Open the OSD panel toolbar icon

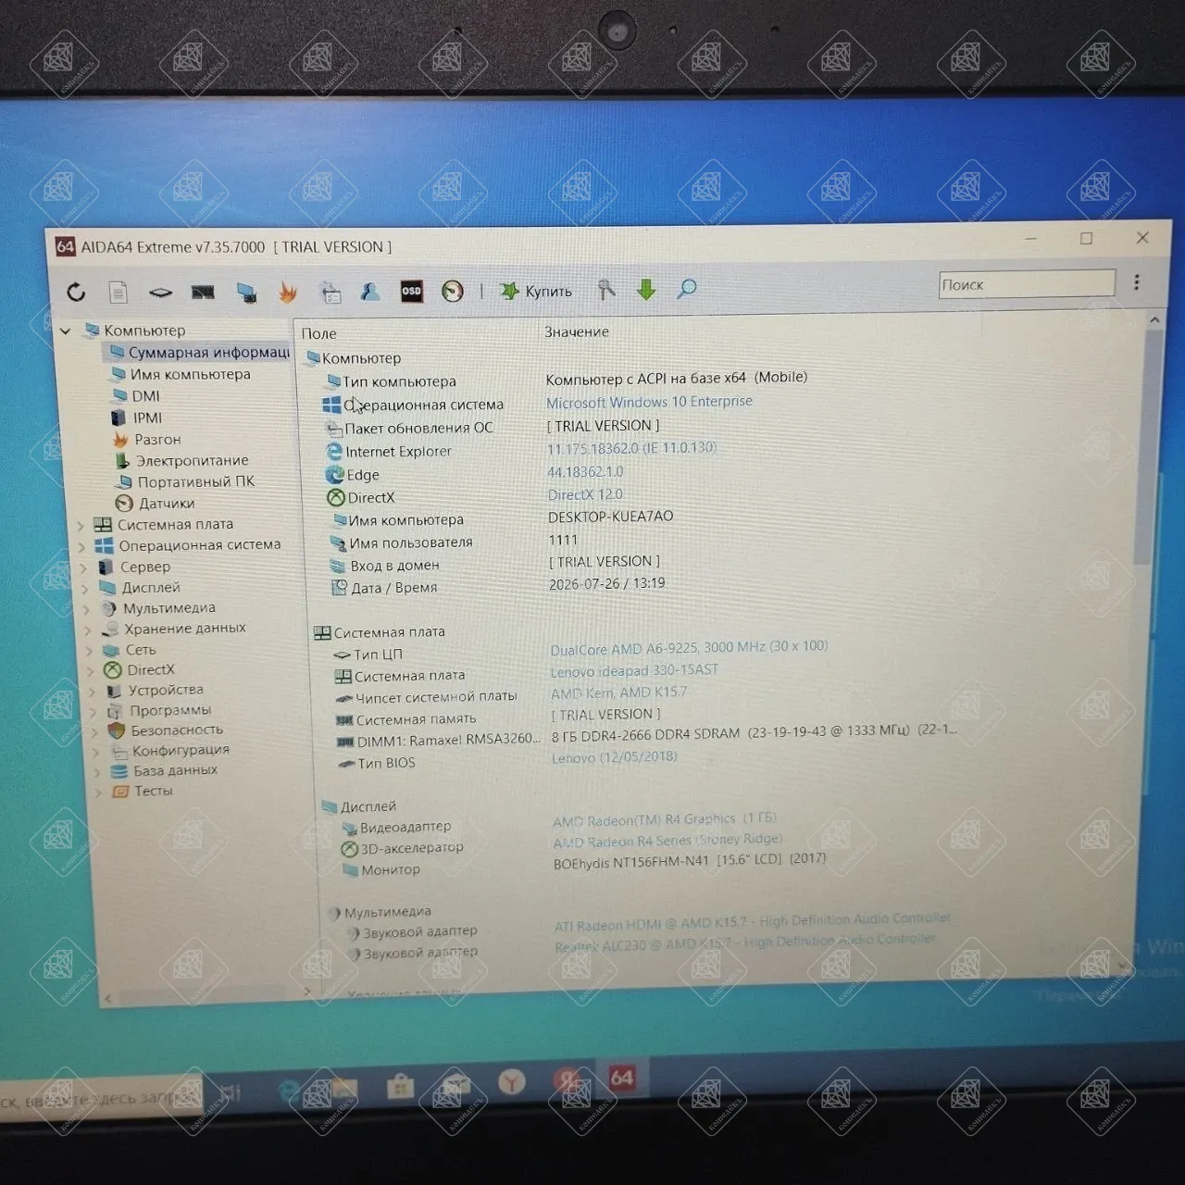[x=411, y=291]
